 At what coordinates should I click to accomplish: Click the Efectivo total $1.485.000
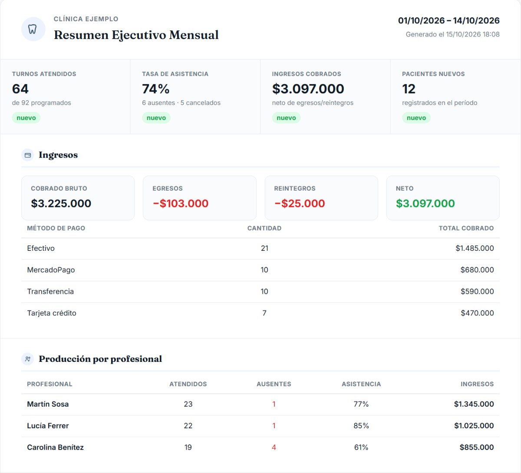475,249
